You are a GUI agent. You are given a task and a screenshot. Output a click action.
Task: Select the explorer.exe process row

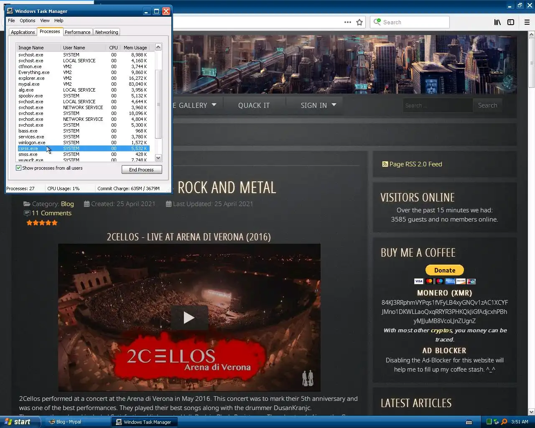point(83,78)
